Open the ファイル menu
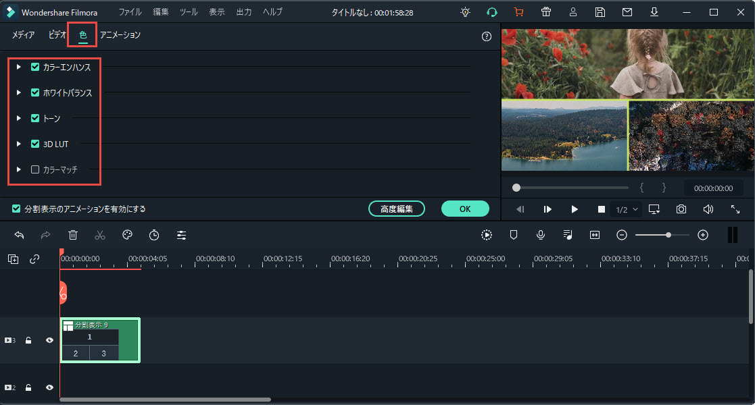 130,12
